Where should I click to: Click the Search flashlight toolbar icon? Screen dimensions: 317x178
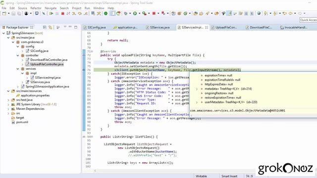(x=208, y=13)
